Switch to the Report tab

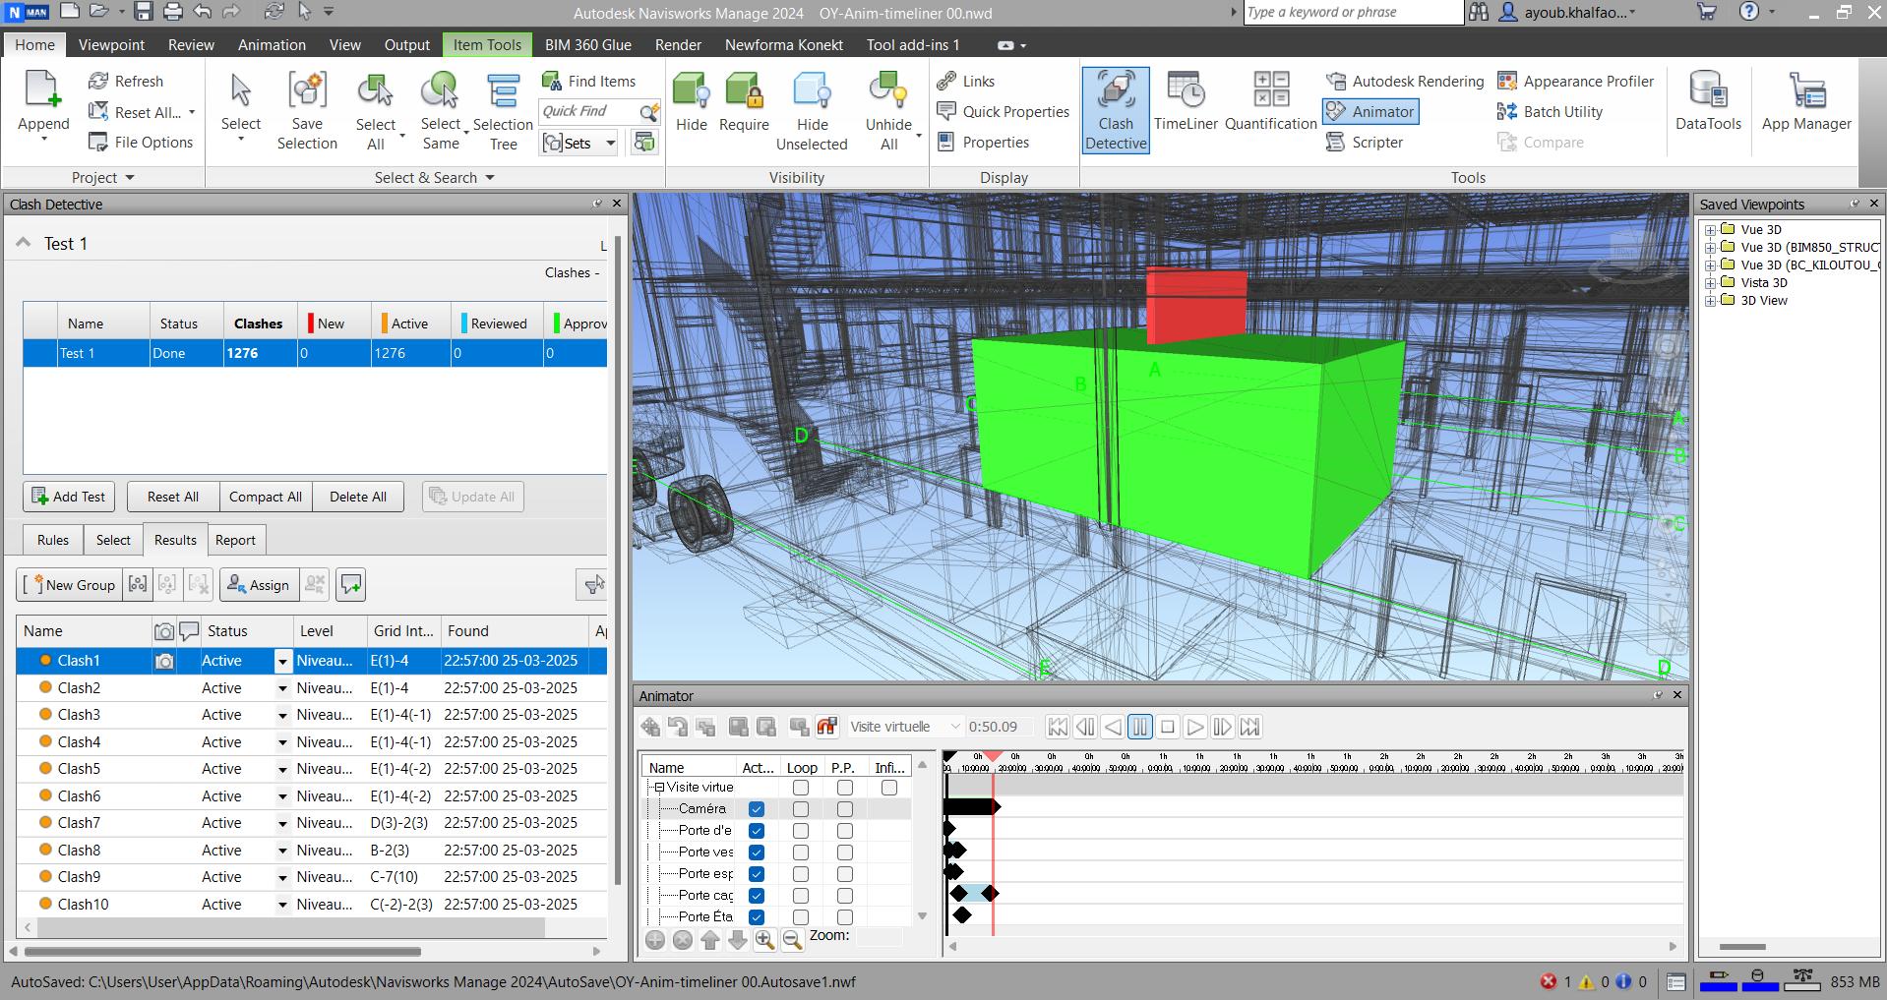click(235, 540)
